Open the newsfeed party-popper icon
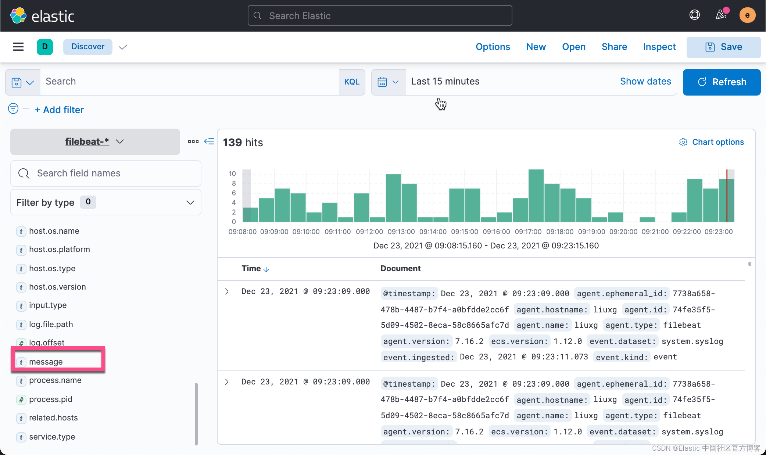The width and height of the screenshot is (766, 455). point(721,15)
